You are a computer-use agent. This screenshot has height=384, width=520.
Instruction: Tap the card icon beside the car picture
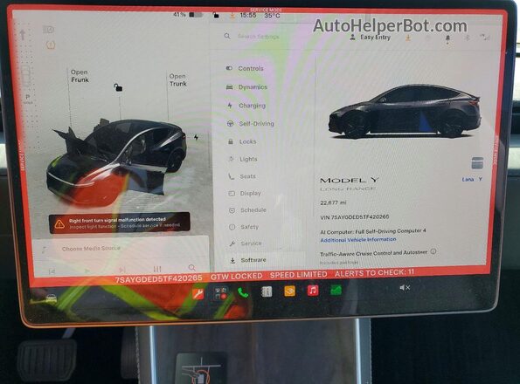pyautogui.click(x=477, y=163)
